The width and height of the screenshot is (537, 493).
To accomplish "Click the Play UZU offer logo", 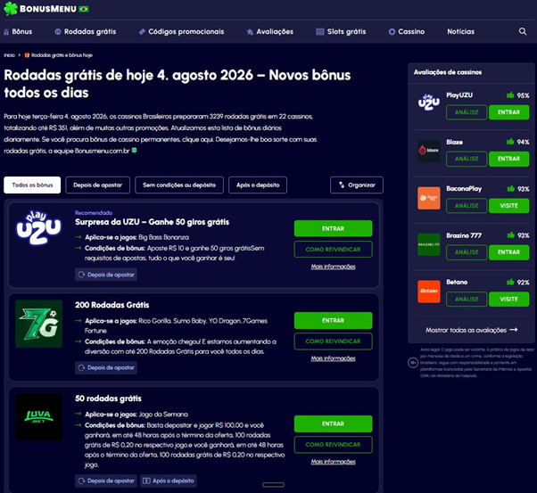I will coord(39,227).
